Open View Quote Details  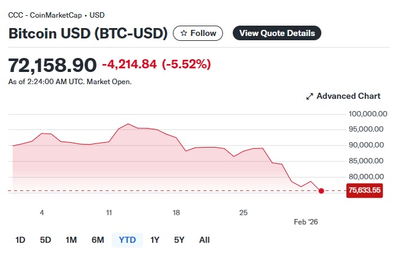point(277,33)
